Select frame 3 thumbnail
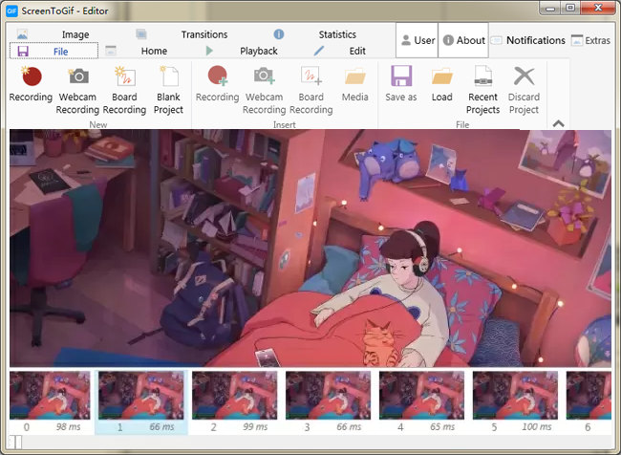 click(x=328, y=395)
